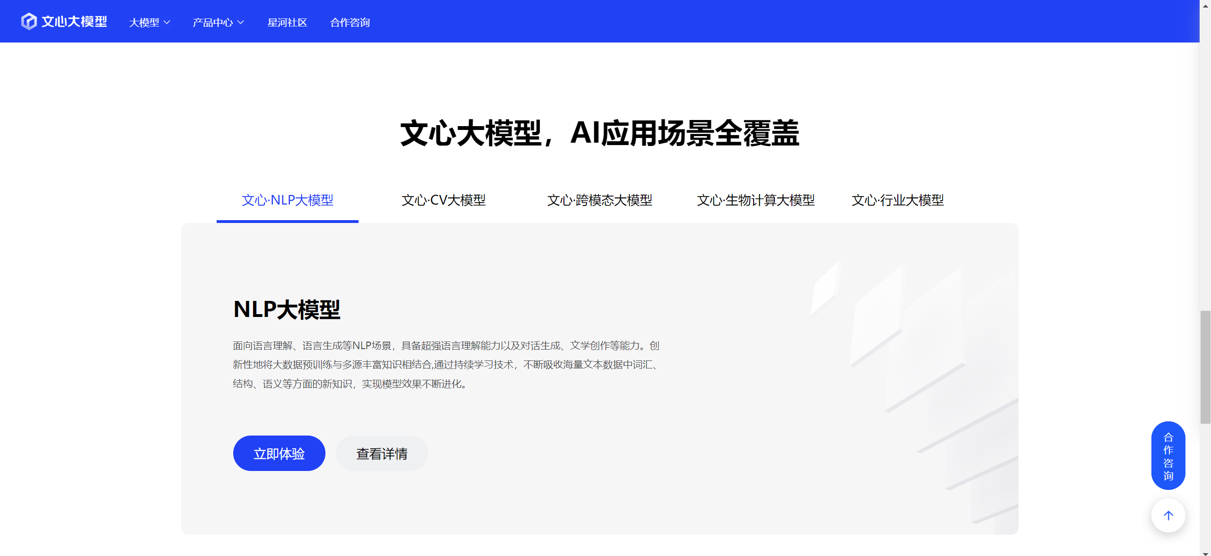Click the 立即体验 button
This screenshot has width=1211, height=556.
coord(279,453)
